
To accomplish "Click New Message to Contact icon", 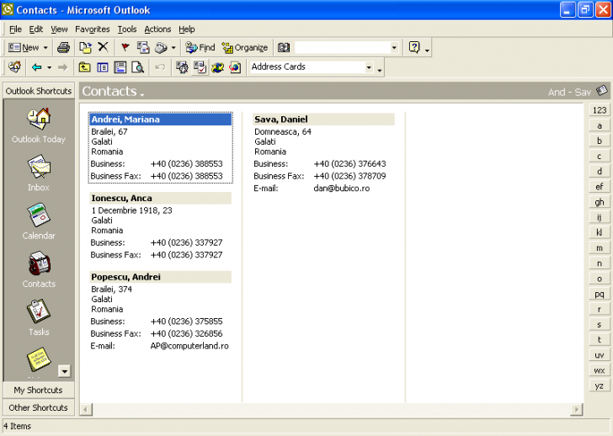I will (x=143, y=48).
